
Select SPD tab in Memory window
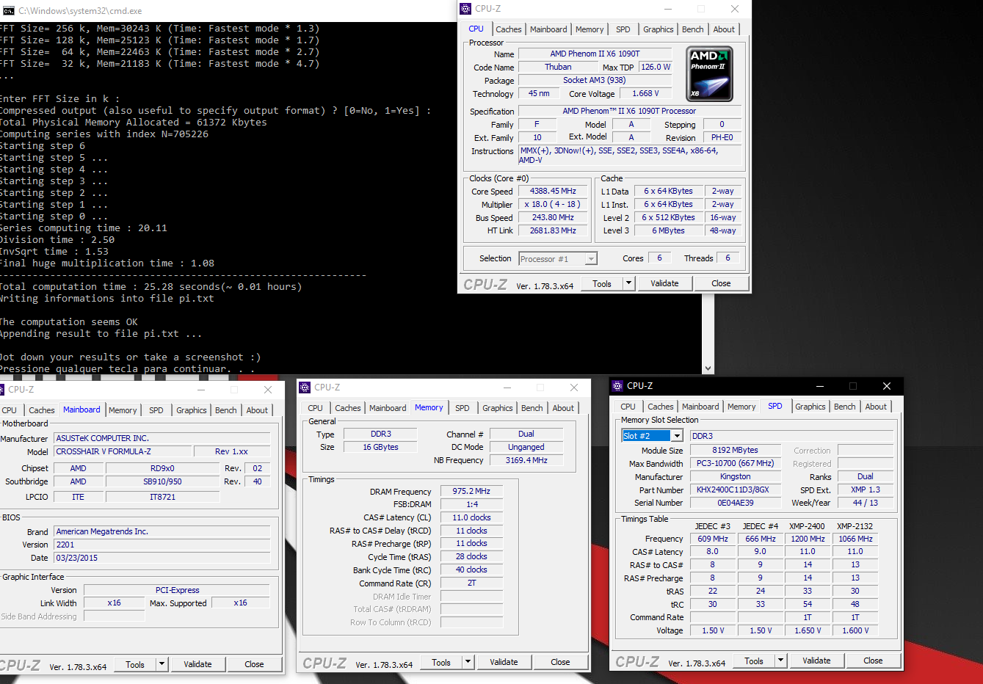[463, 408]
